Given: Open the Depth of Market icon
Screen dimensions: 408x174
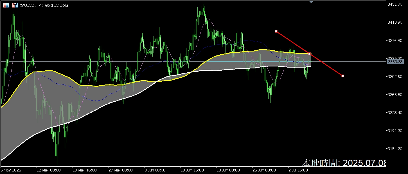Looking at the screenshot, I should click(x=6, y=5).
